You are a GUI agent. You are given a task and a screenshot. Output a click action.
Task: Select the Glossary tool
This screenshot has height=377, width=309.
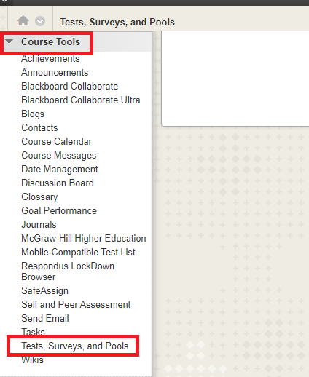(x=39, y=197)
